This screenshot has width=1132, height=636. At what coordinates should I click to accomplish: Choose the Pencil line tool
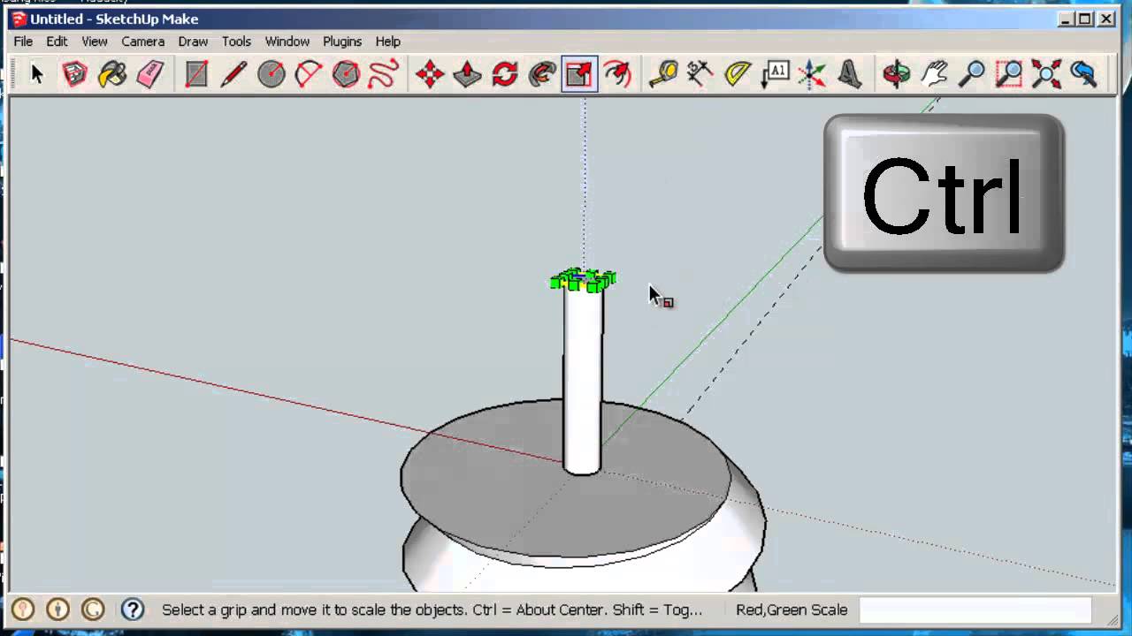(233, 74)
